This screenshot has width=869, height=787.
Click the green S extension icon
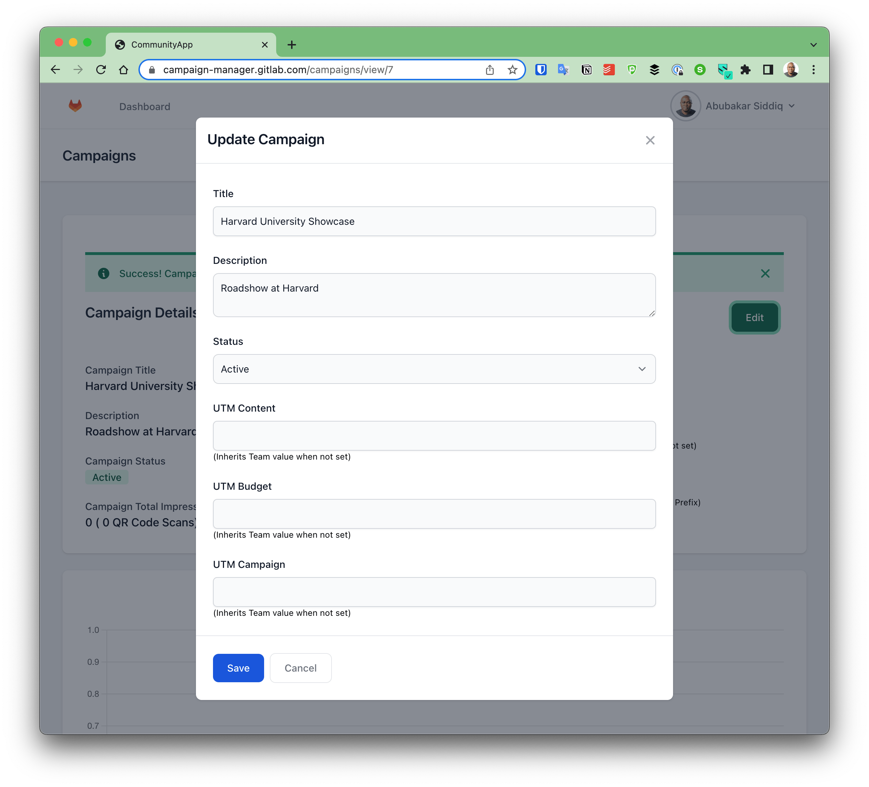click(x=700, y=69)
